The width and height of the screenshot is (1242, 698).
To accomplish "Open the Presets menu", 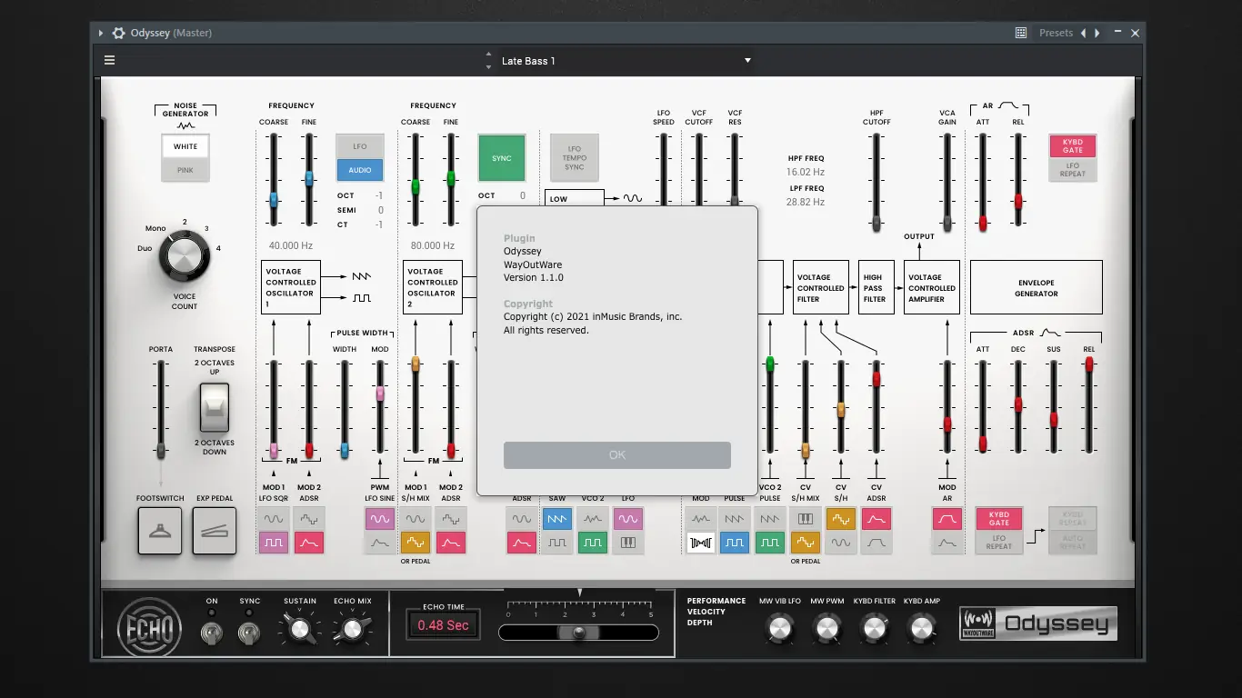I will pos(1057,33).
